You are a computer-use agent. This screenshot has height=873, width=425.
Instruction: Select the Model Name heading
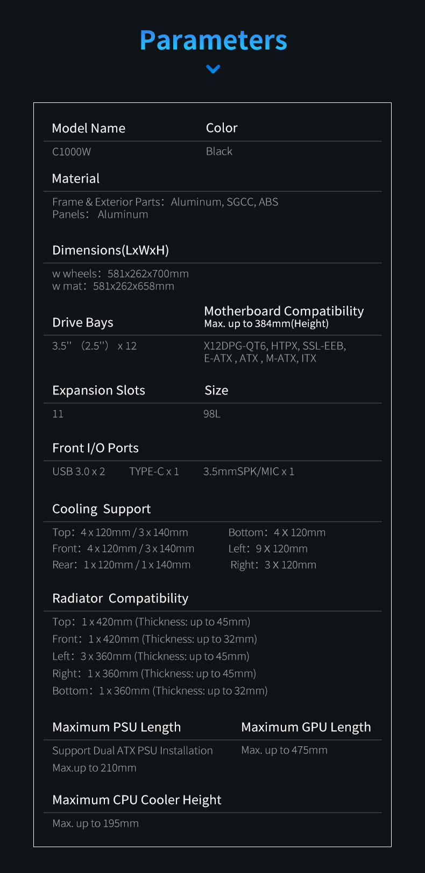(89, 128)
